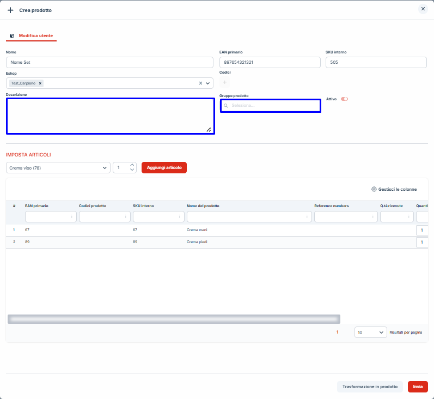Click the Aggiungi articolo button
Viewport: 434px width, 399px height.
(x=164, y=168)
